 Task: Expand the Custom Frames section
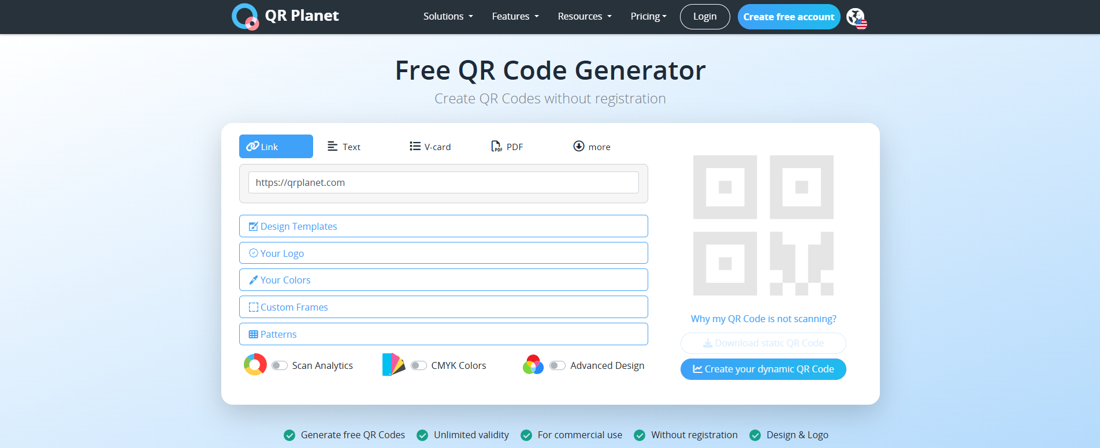click(444, 307)
